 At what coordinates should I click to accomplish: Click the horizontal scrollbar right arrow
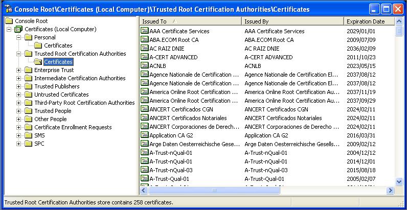(390, 191)
